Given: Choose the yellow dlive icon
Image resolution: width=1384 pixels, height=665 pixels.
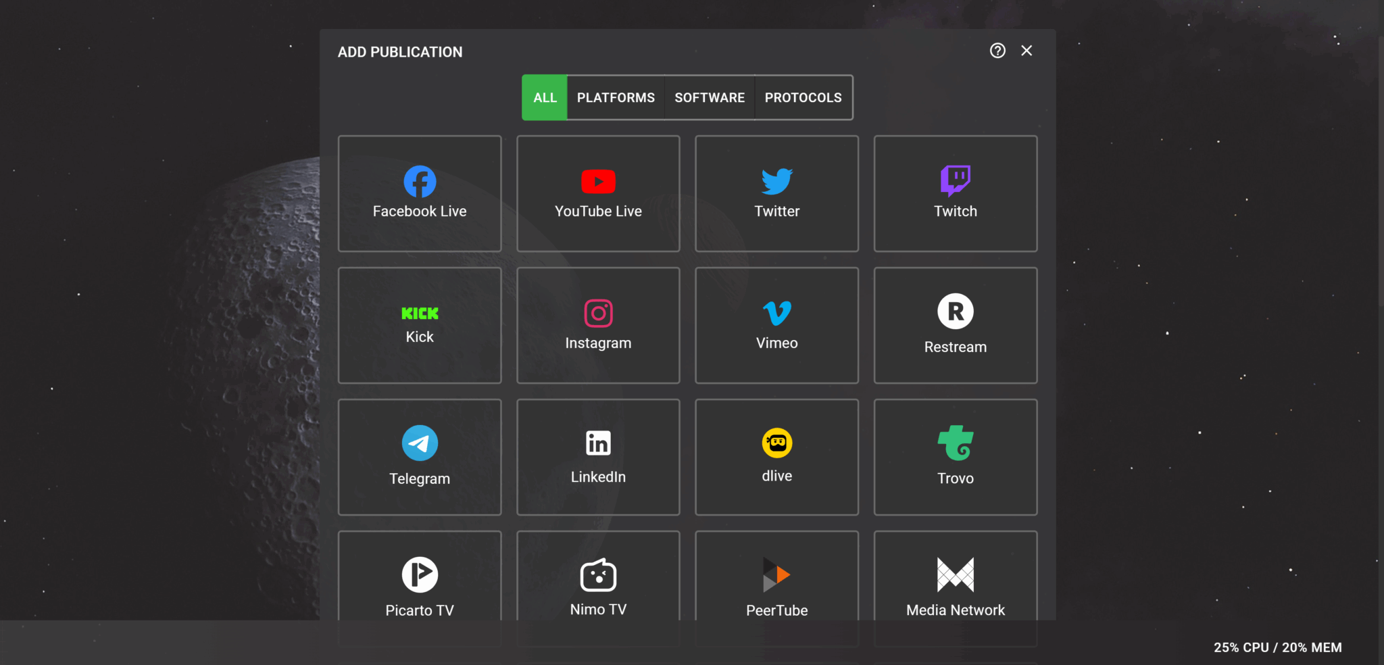Looking at the screenshot, I should point(777,443).
